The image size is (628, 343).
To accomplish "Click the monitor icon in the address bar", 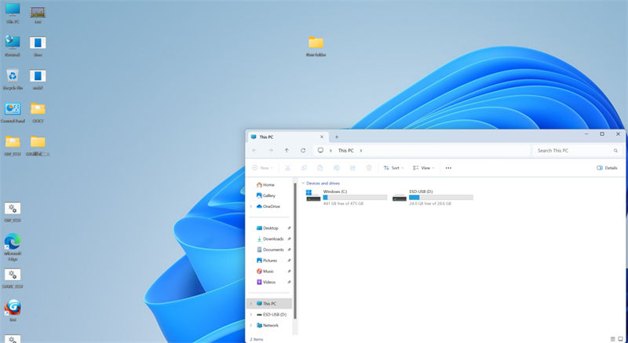I will (x=320, y=151).
